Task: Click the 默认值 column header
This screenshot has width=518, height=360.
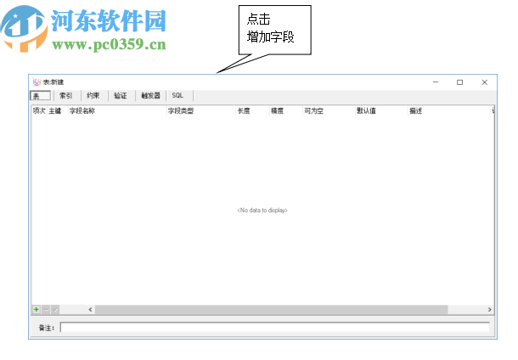Action: coord(381,110)
